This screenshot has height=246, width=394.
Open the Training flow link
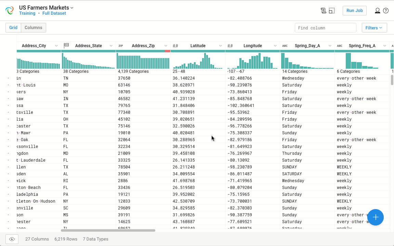click(27, 13)
